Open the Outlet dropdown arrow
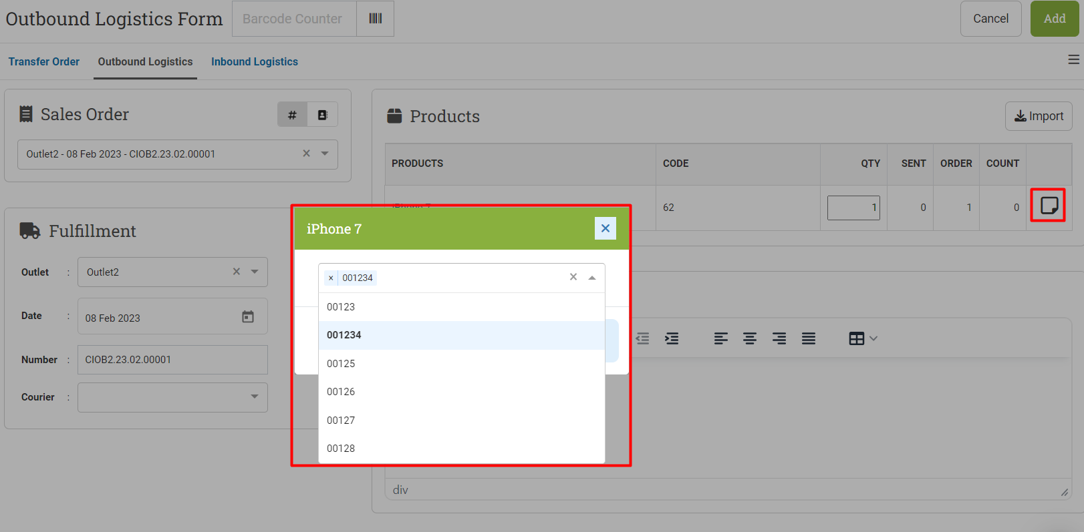Viewport: 1084px width, 532px height. pos(255,272)
